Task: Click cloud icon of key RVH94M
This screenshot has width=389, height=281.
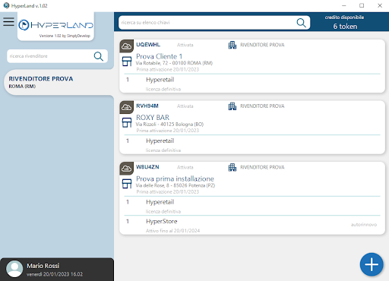Action: pyautogui.click(x=126, y=107)
